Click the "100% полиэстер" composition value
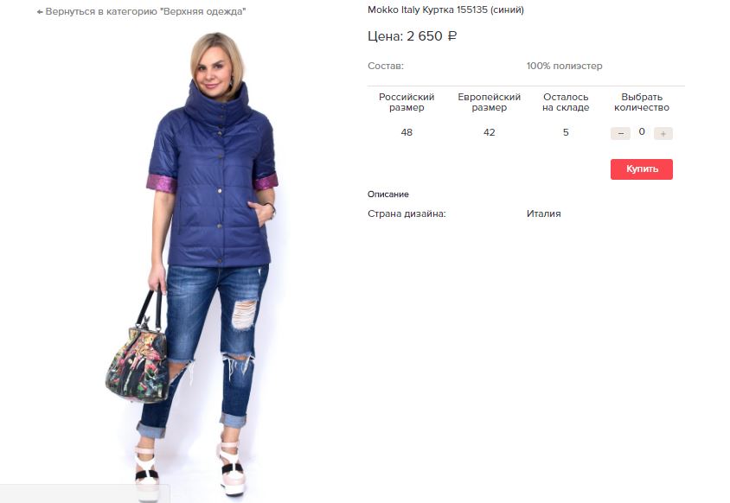 click(564, 66)
